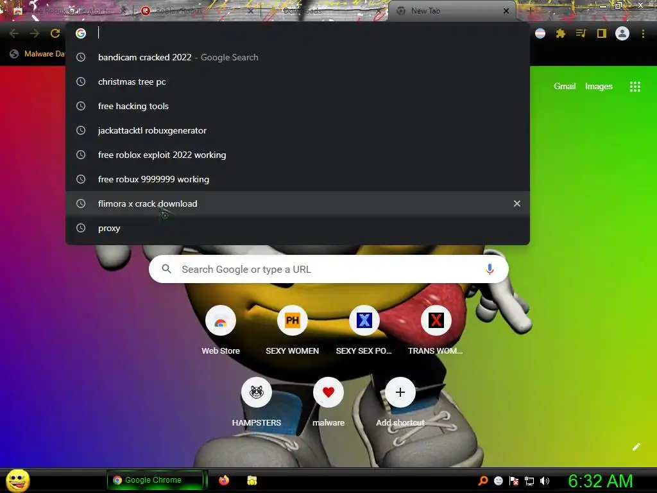This screenshot has height=493, width=657.
Task: Select 'jackattacktl robuxgenerator' suggestion
Action: (x=298, y=130)
